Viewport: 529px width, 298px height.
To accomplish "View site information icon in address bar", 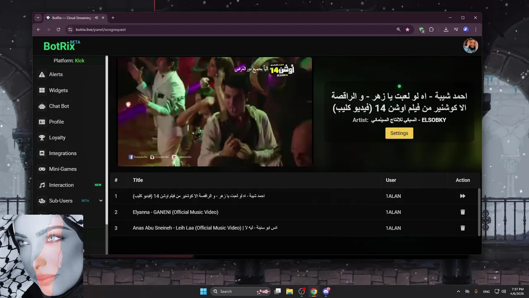I will 70,29.
